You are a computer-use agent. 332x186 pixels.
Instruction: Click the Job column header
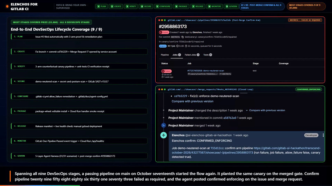(x=189, y=63)
